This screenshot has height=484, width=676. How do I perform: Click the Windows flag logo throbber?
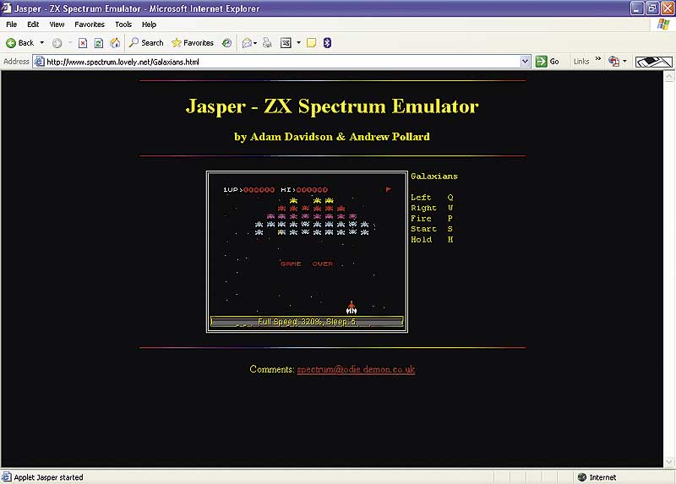pos(663,24)
